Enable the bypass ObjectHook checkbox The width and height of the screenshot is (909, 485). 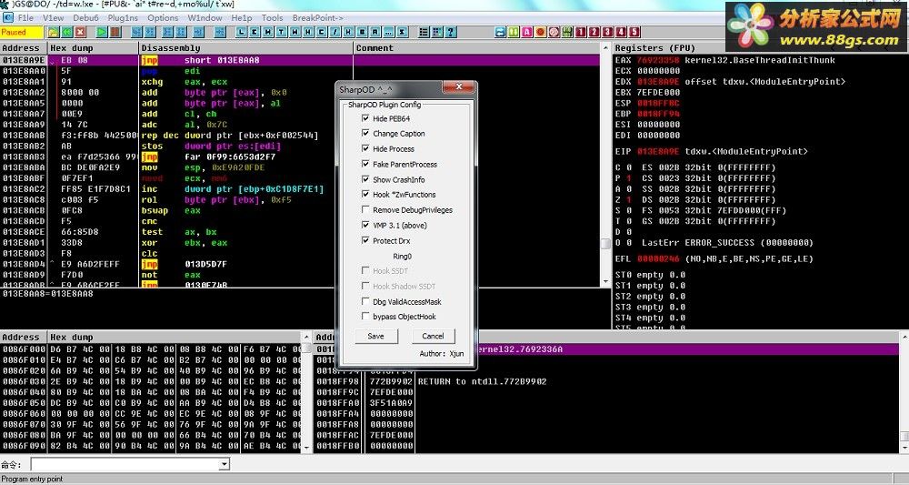point(365,316)
